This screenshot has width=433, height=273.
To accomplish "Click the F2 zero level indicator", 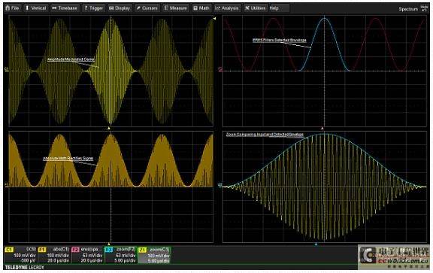I will [220, 69].
